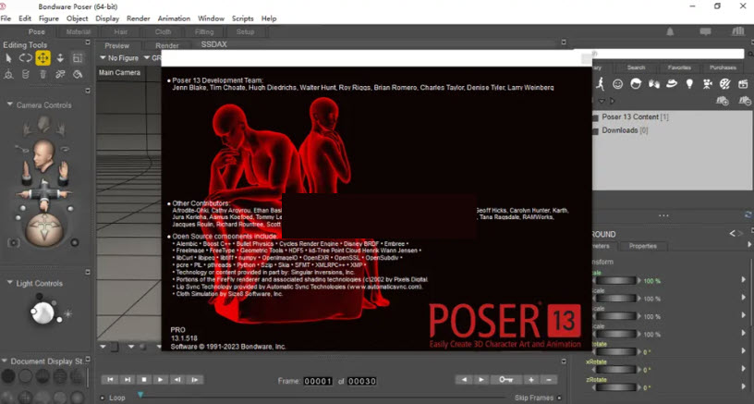Click the key icon edit keyframes button
This screenshot has height=404, width=754.
(x=505, y=379)
